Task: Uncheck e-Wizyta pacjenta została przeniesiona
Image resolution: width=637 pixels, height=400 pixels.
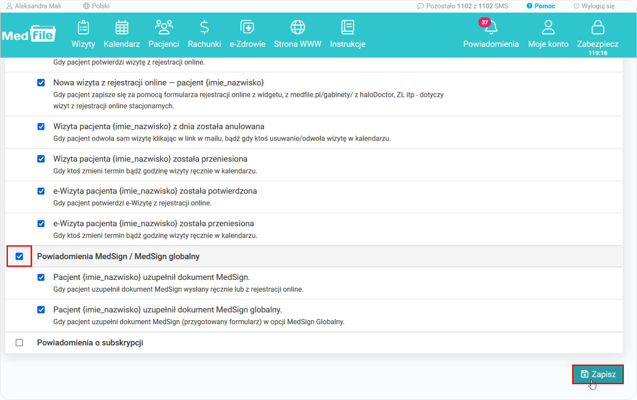Action: tap(41, 223)
